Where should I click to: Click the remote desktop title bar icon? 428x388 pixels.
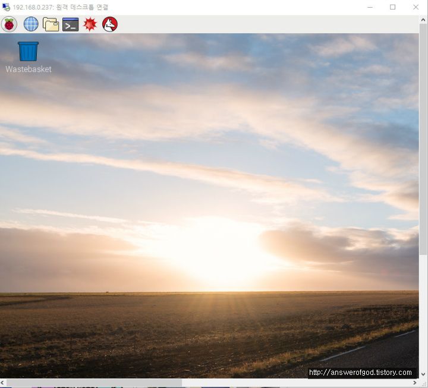click(6, 7)
